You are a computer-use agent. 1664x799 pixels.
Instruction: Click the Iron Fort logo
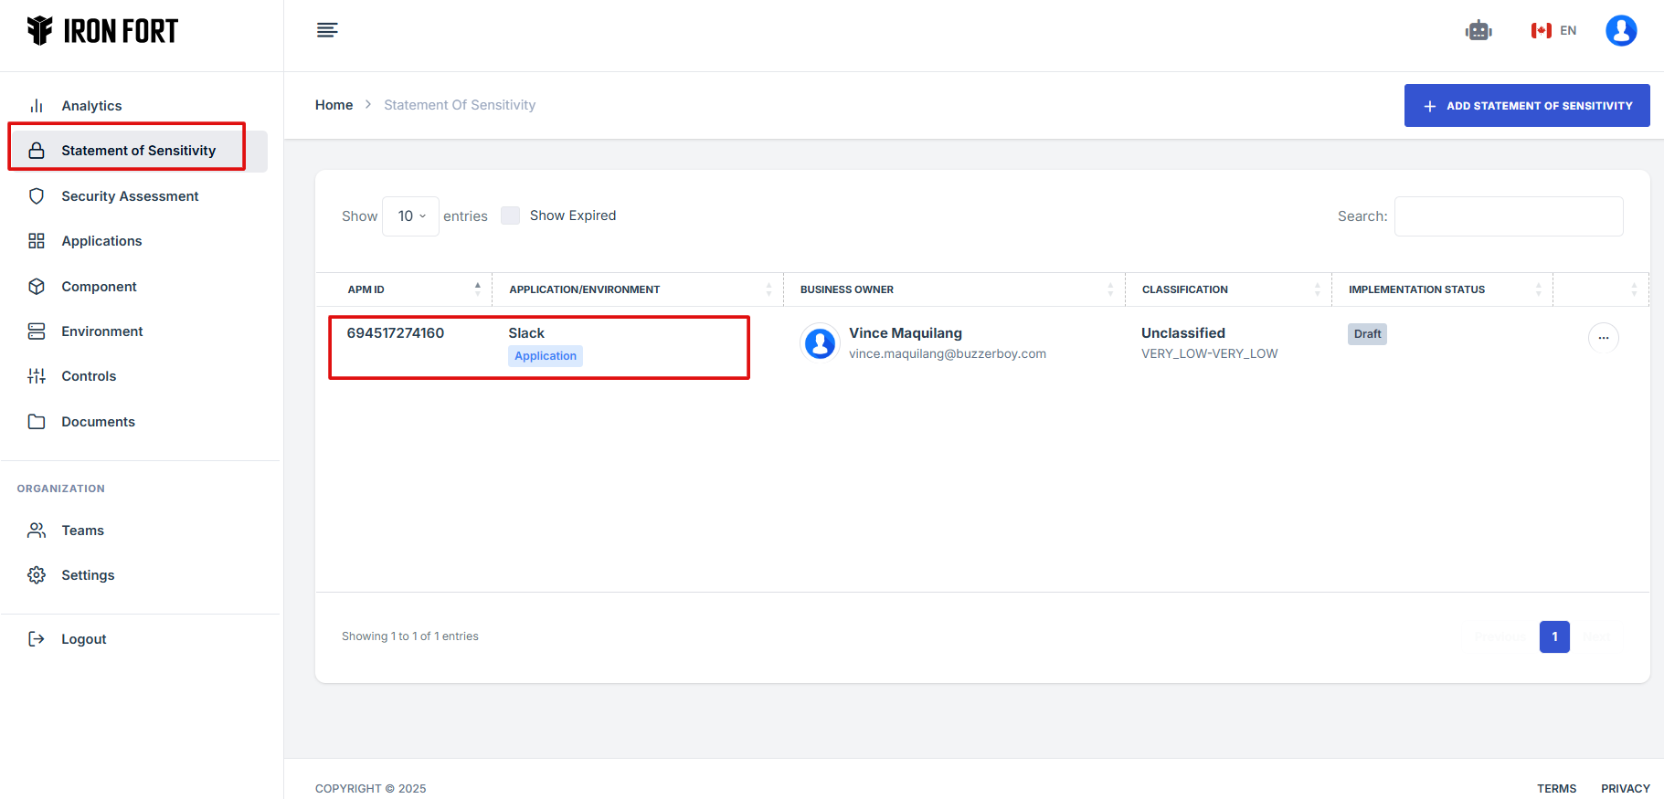pos(102,31)
